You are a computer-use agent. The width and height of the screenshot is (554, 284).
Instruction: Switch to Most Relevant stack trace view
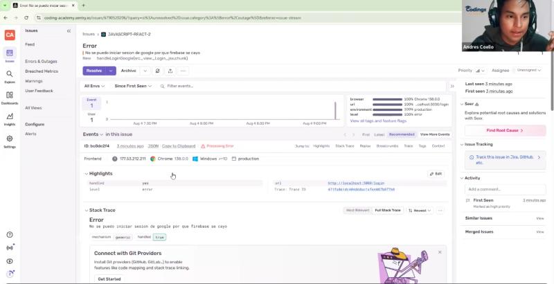click(x=357, y=211)
